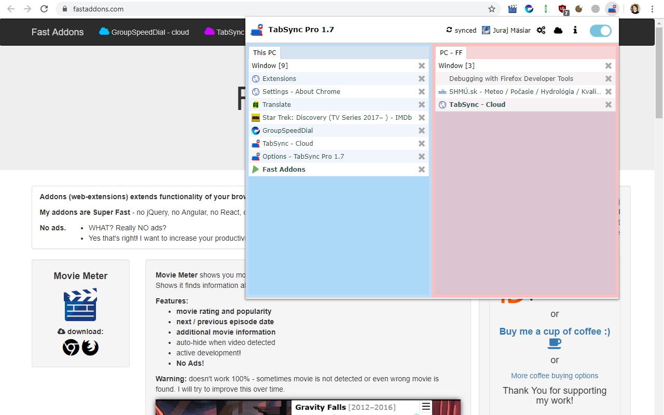Close Window [9] group on This PC
The image size is (664, 415).
(422, 66)
